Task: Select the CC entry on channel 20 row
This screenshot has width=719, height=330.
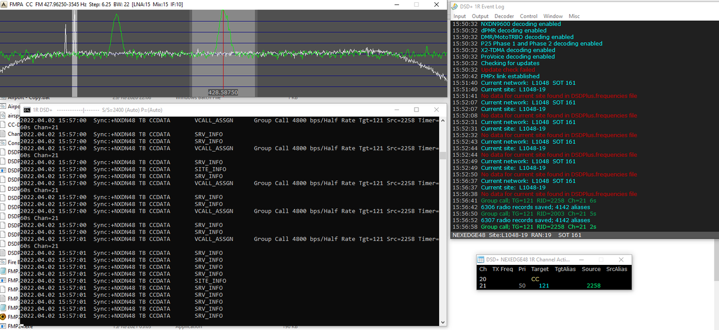Action: tap(535, 279)
